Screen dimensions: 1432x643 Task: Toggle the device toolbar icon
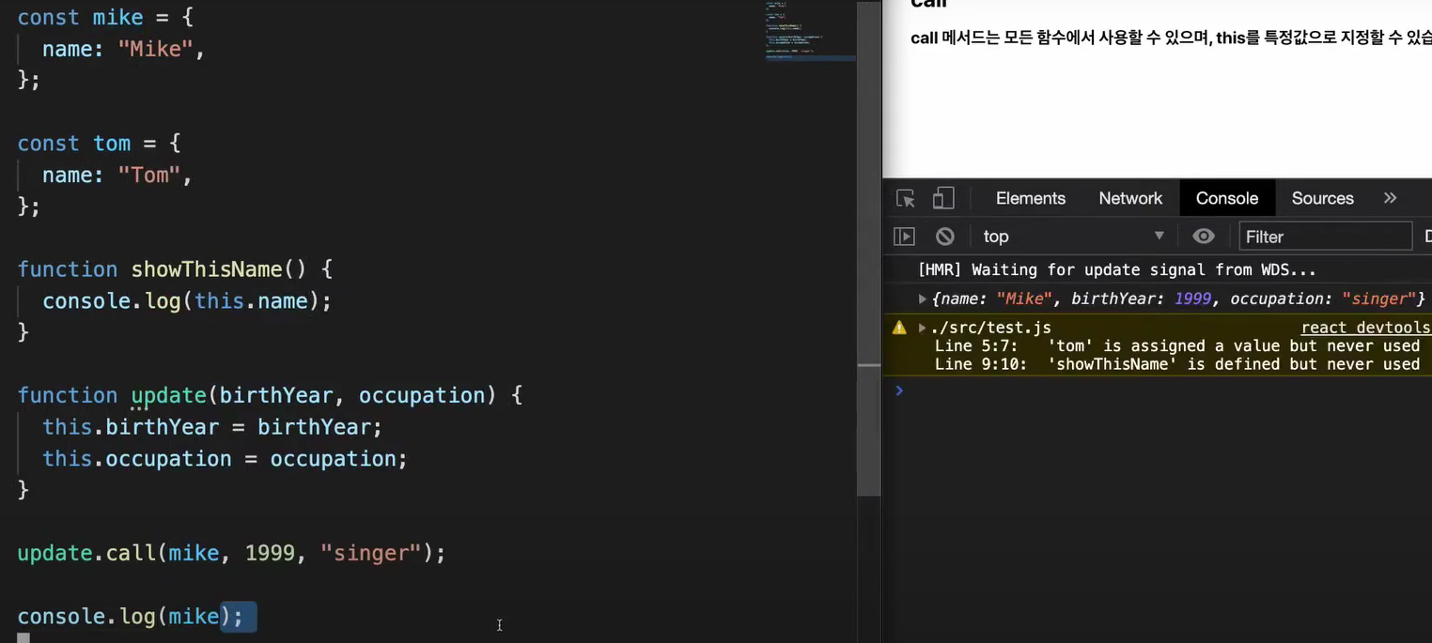(x=943, y=198)
